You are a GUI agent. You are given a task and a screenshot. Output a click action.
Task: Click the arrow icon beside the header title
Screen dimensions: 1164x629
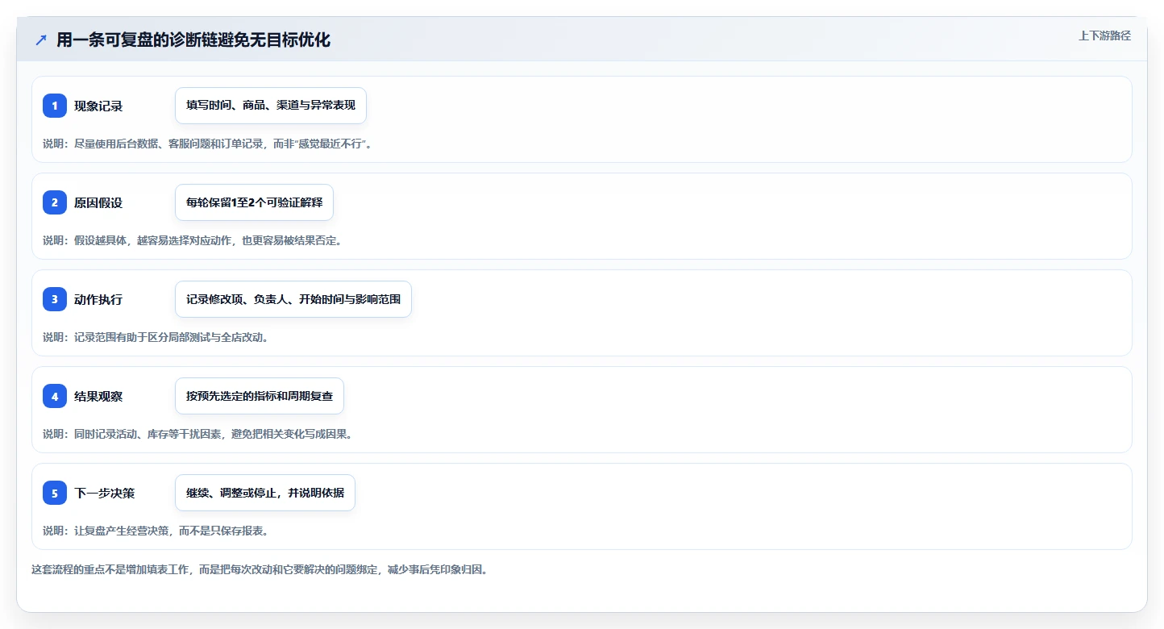pyautogui.click(x=41, y=40)
